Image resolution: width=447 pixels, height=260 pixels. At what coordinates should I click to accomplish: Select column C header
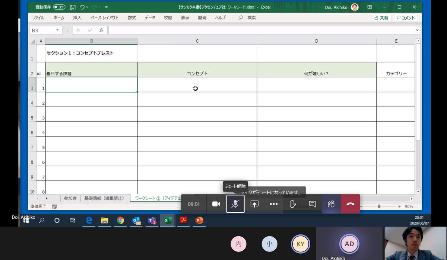(197, 41)
